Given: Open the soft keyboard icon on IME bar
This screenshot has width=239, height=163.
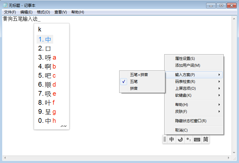Looking at the screenshot, I should tap(197, 140).
